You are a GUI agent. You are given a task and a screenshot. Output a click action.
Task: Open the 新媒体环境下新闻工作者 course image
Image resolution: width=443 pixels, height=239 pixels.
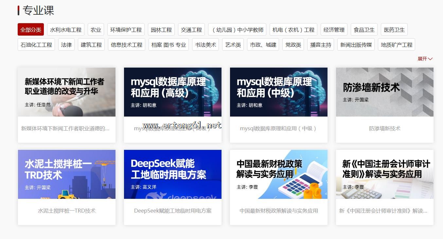67,92
